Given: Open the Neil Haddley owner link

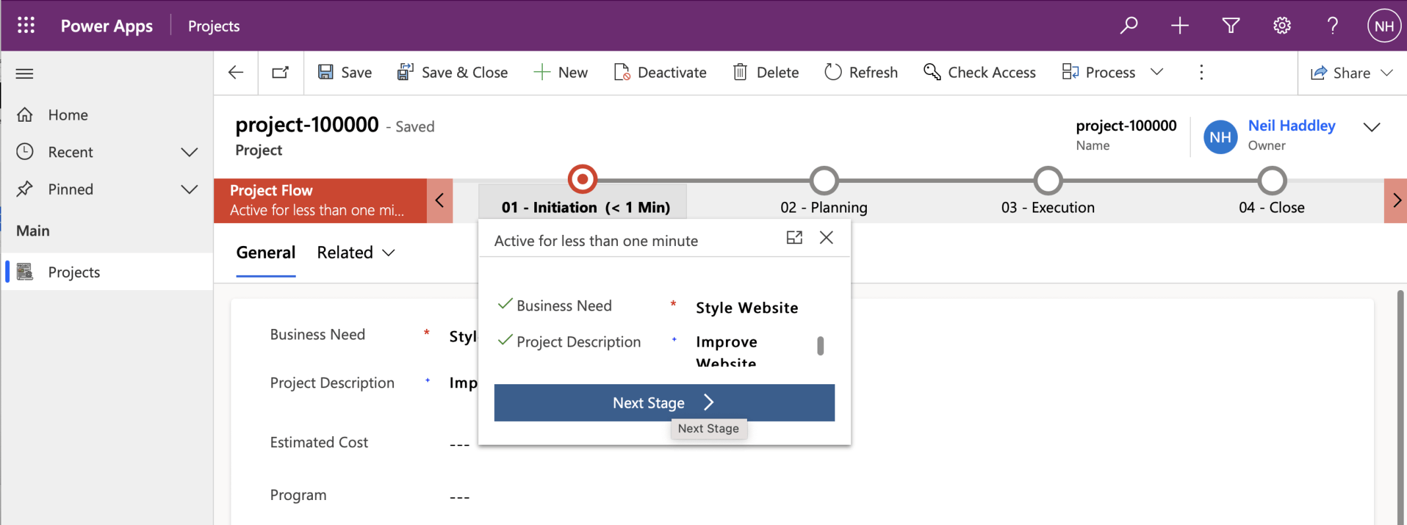Looking at the screenshot, I should click(x=1291, y=126).
